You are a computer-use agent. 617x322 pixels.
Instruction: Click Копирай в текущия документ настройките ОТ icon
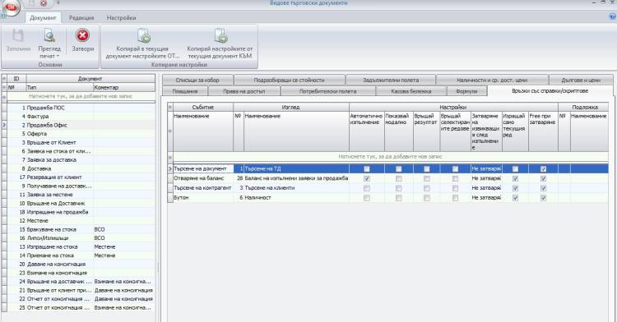pos(143,36)
